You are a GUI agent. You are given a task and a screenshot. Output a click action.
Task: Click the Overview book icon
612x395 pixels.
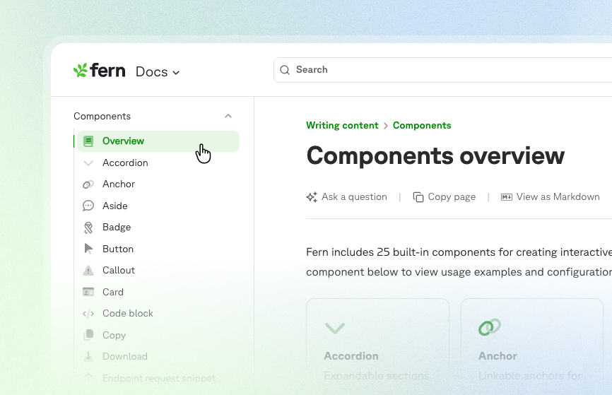click(88, 141)
